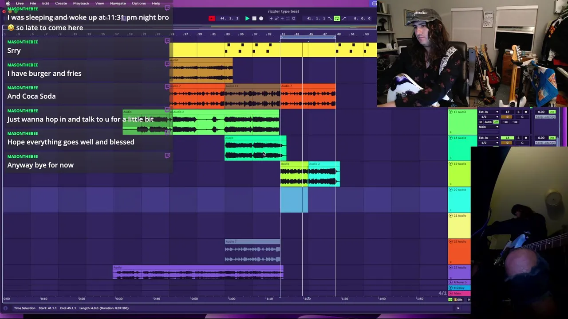This screenshot has width=568, height=319.
Task: Start playback with the green play button
Action: click(x=247, y=18)
